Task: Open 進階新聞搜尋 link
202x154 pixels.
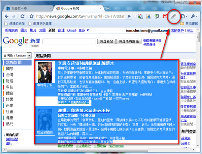Action: pos(153,41)
